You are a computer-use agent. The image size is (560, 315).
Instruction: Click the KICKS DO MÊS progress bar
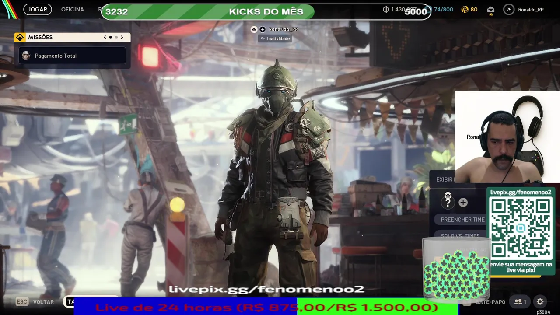(266, 12)
